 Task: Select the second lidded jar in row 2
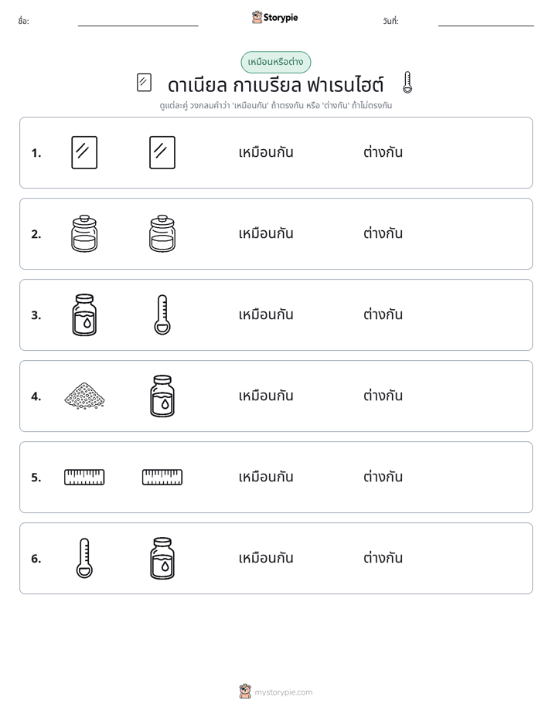coord(162,233)
